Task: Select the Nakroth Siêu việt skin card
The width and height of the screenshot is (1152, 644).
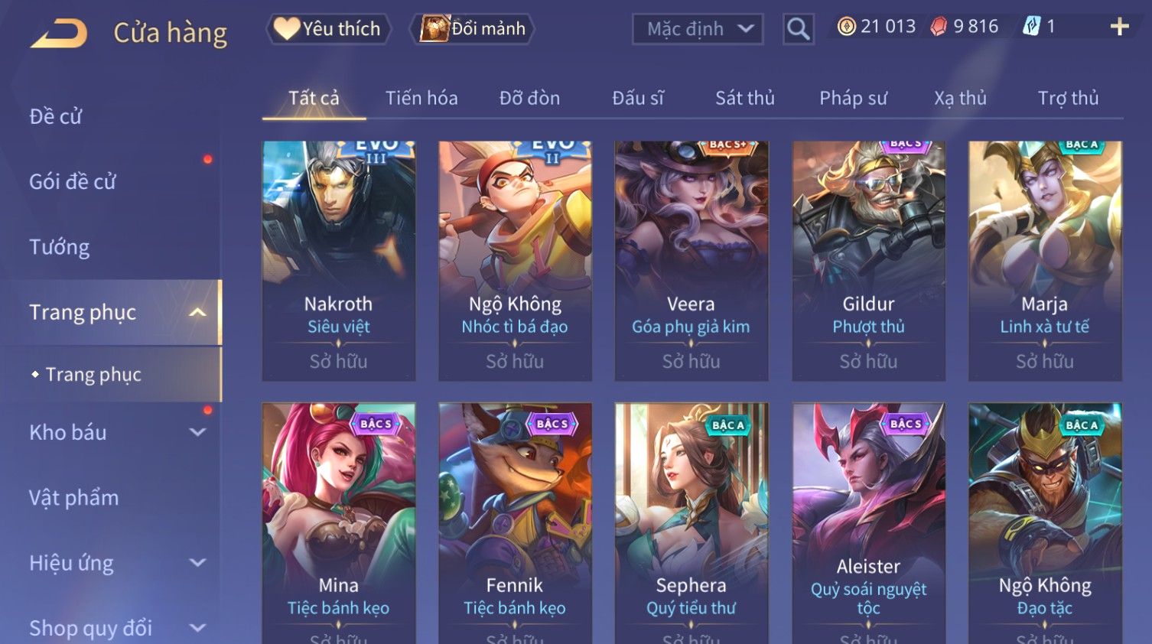Action: 339,261
